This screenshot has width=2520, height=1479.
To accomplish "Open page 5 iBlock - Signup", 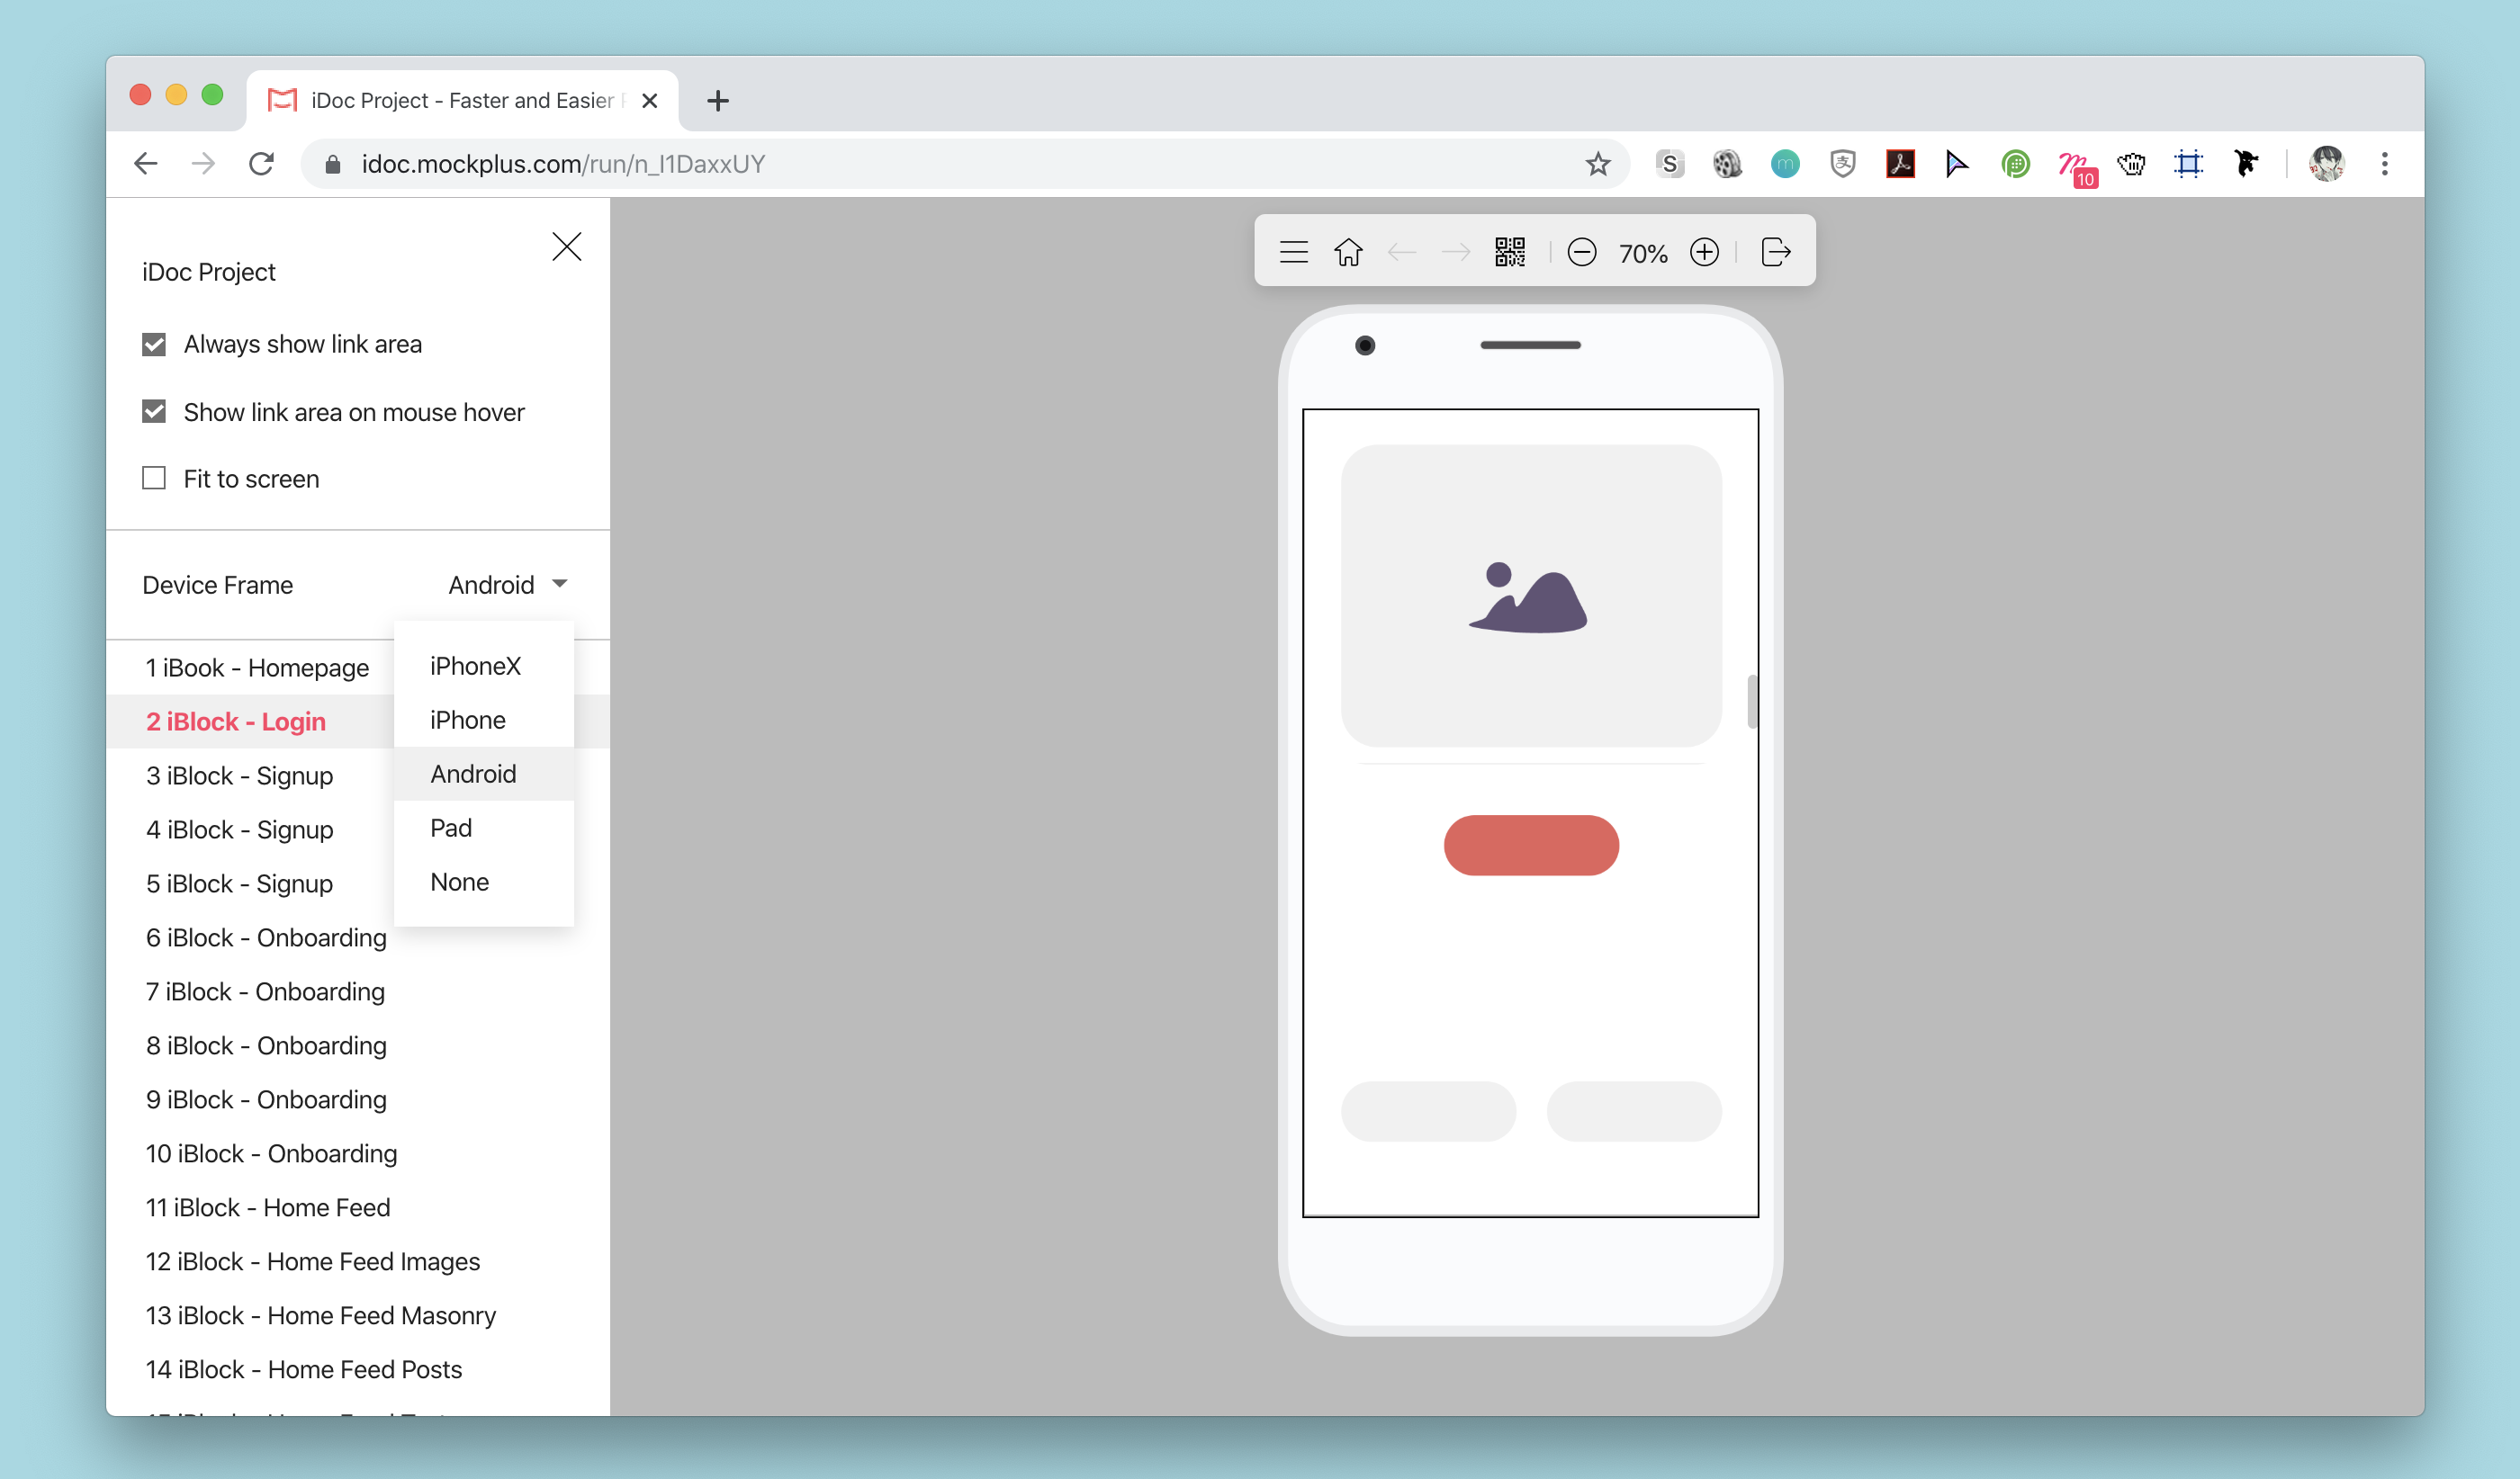I will (239, 883).
